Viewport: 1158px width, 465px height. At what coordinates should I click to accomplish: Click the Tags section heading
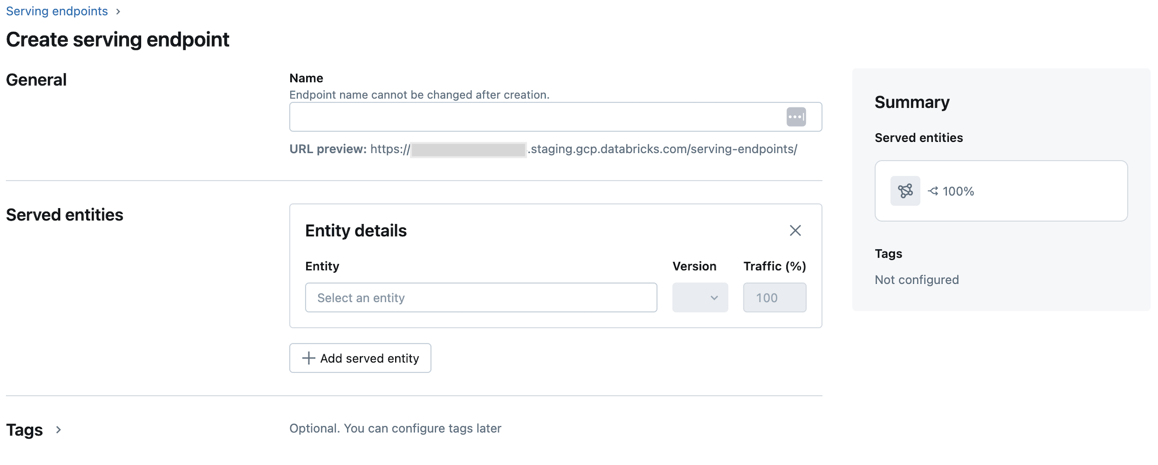pyautogui.click(x=24, y=430)
